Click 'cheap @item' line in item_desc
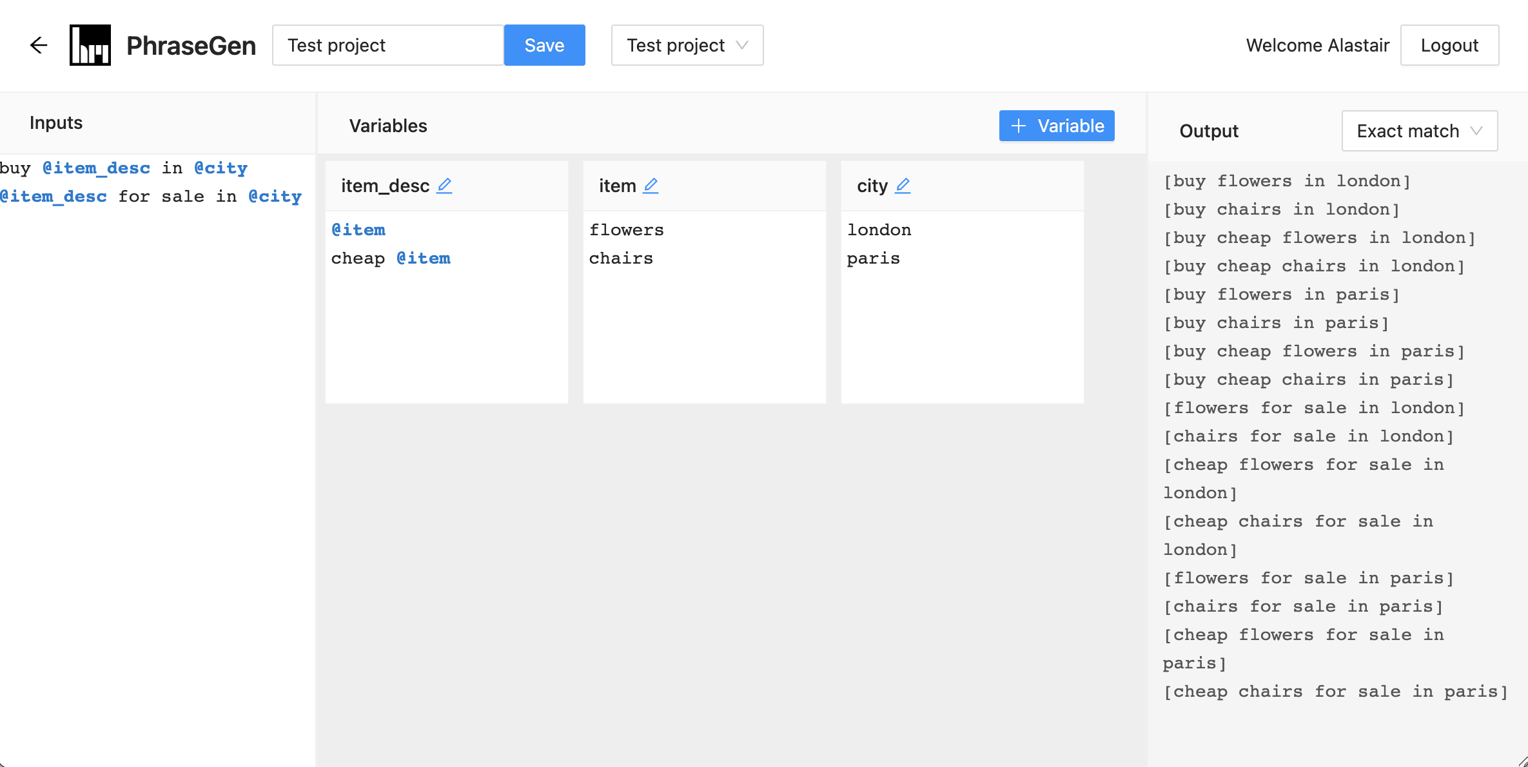 point(391,258)
